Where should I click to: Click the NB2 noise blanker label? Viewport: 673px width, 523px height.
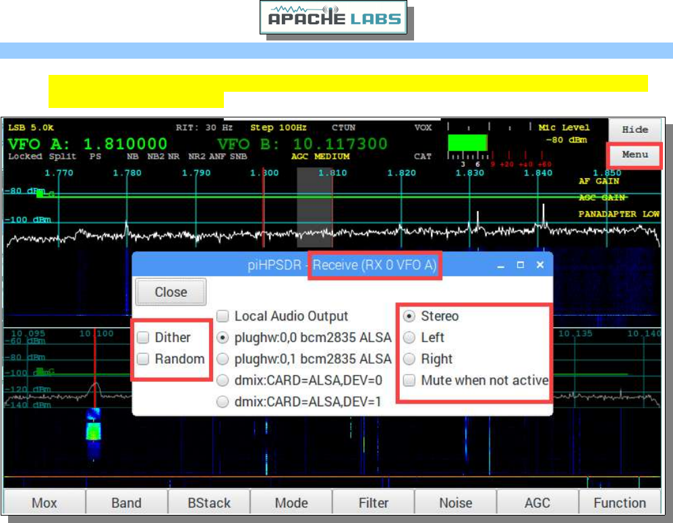pyautogui.click(x=156, y=157)
